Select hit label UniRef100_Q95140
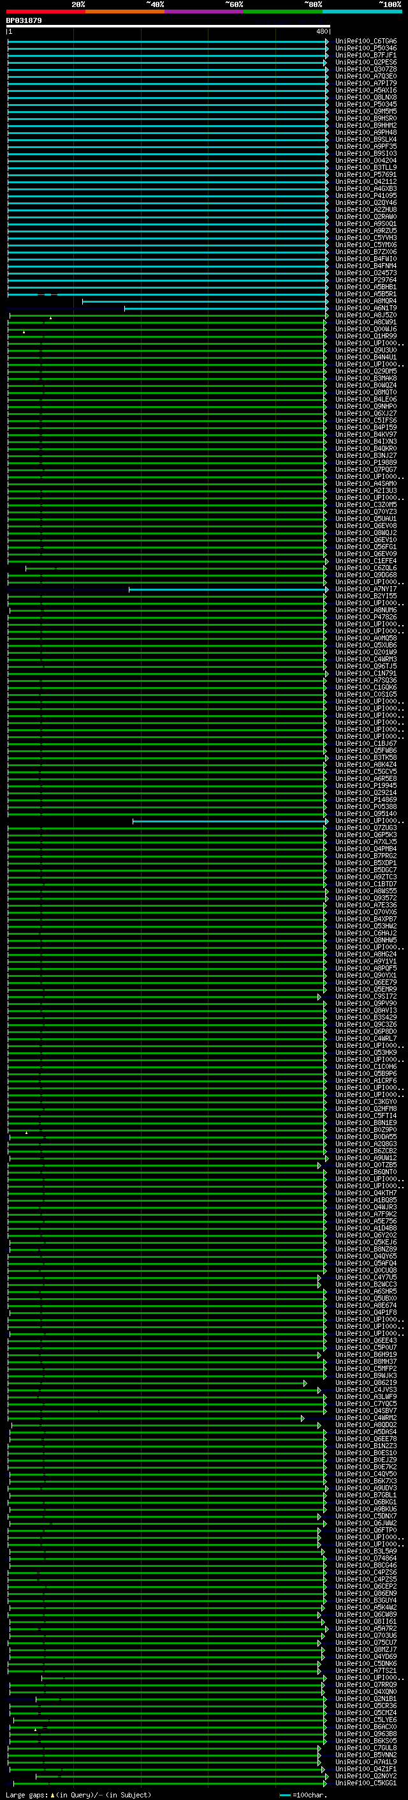408x1800 pixels. click(x=366, y=814)
